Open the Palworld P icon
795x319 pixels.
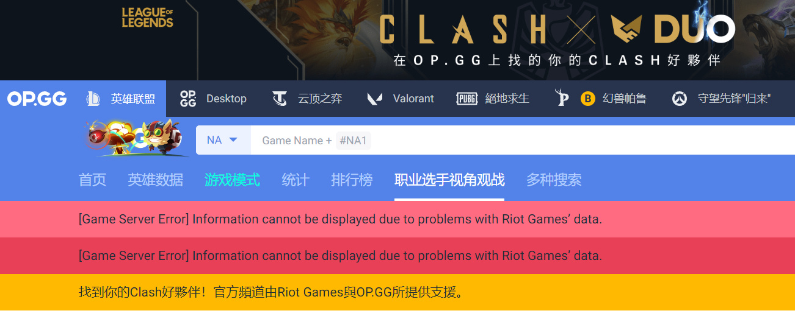click(562, 99)
